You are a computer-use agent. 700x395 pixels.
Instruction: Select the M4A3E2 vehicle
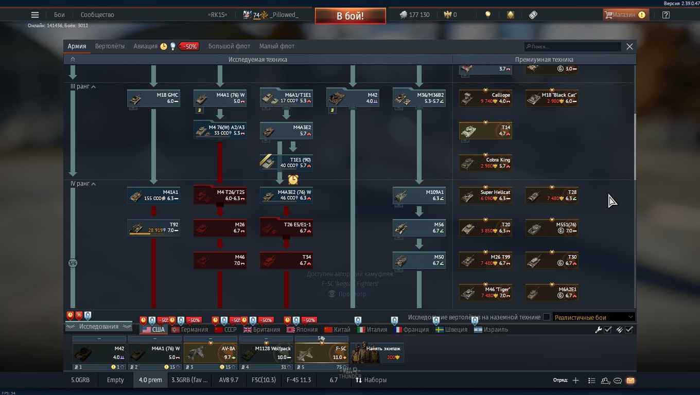pos(286,131)
